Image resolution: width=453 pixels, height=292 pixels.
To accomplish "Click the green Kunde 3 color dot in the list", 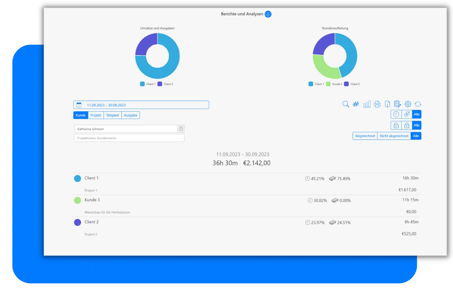I will (x=78, y=200).
